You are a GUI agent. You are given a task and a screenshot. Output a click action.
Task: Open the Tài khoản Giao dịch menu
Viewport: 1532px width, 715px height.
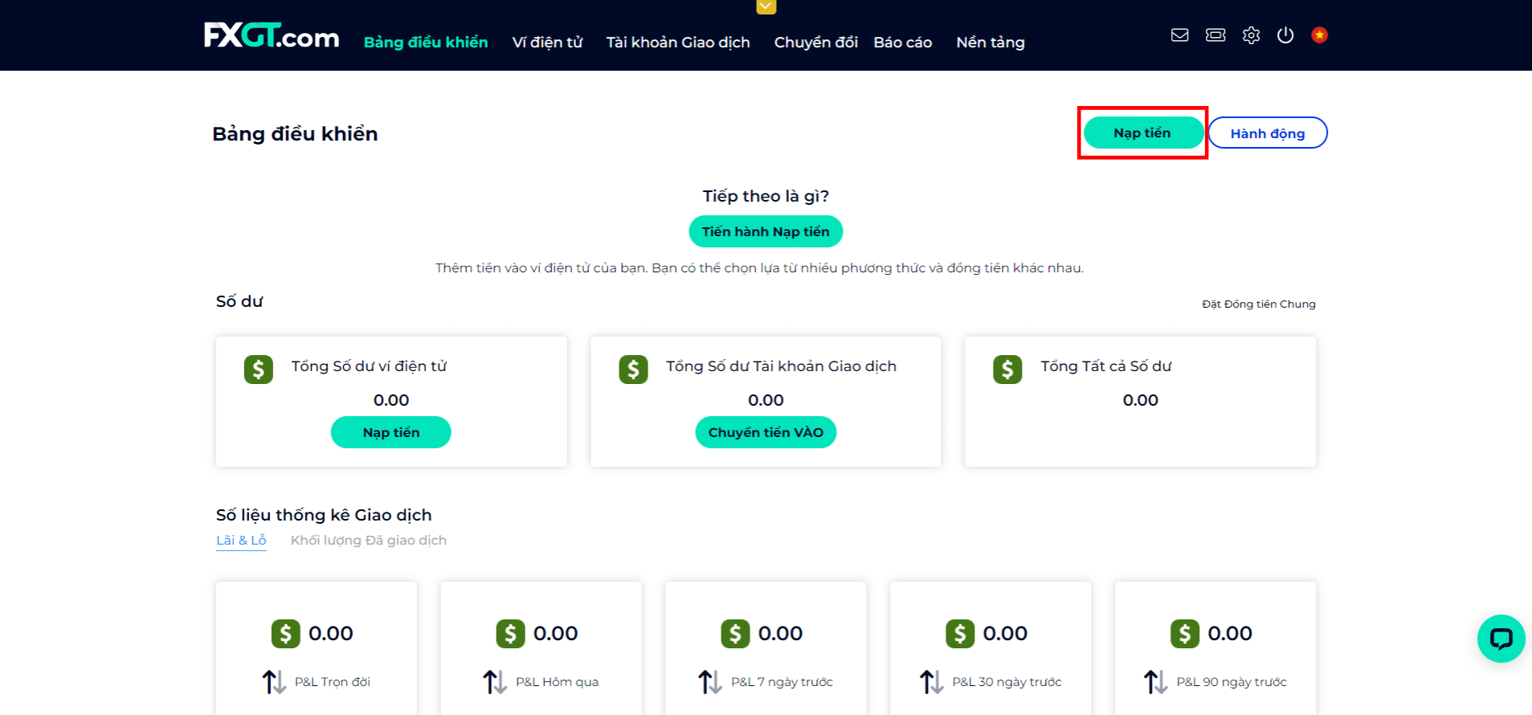[678, 43]
